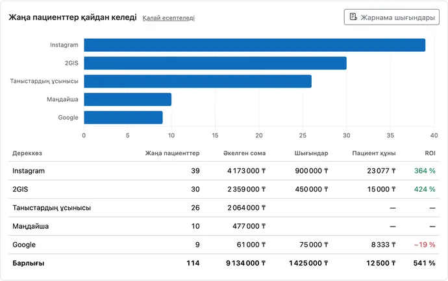Click the 2 064 000 ₸ amount

pyautogui.click(x=247, y=208)
